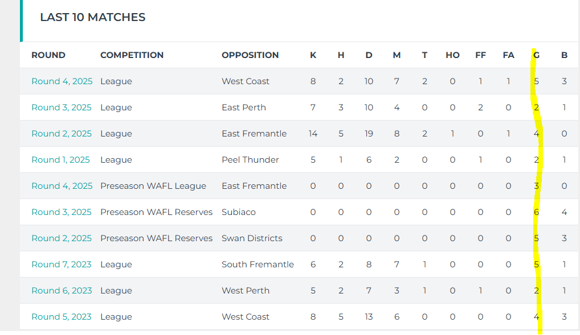This screenshot has height=335, width=580.
Task: Open Round 3, 2025 East Perth match
Action: click(x=62, y=107)
